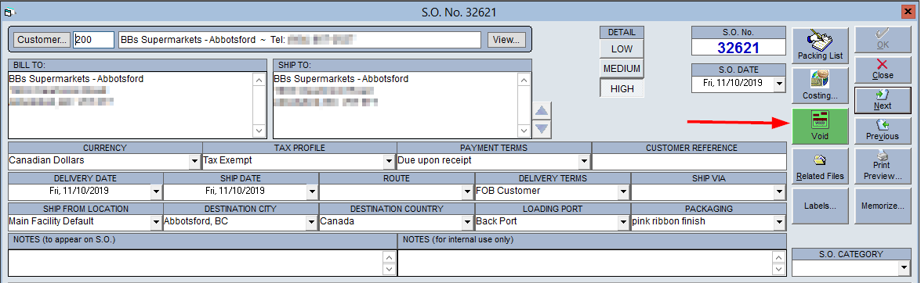Screen dimensions: 921x283
Task: Set detail level to MEDIUM
Action: pyautogui.click(x=622, y=69)
